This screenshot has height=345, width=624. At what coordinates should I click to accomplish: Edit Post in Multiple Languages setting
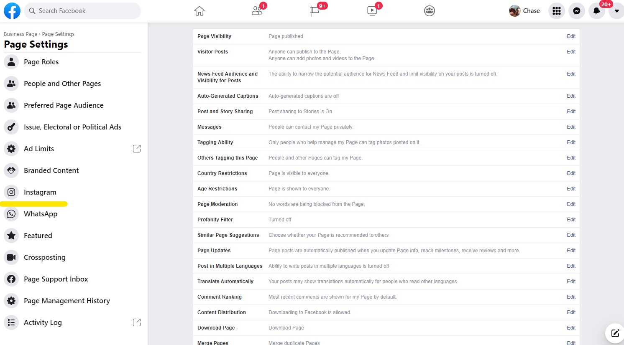(571, 266)
